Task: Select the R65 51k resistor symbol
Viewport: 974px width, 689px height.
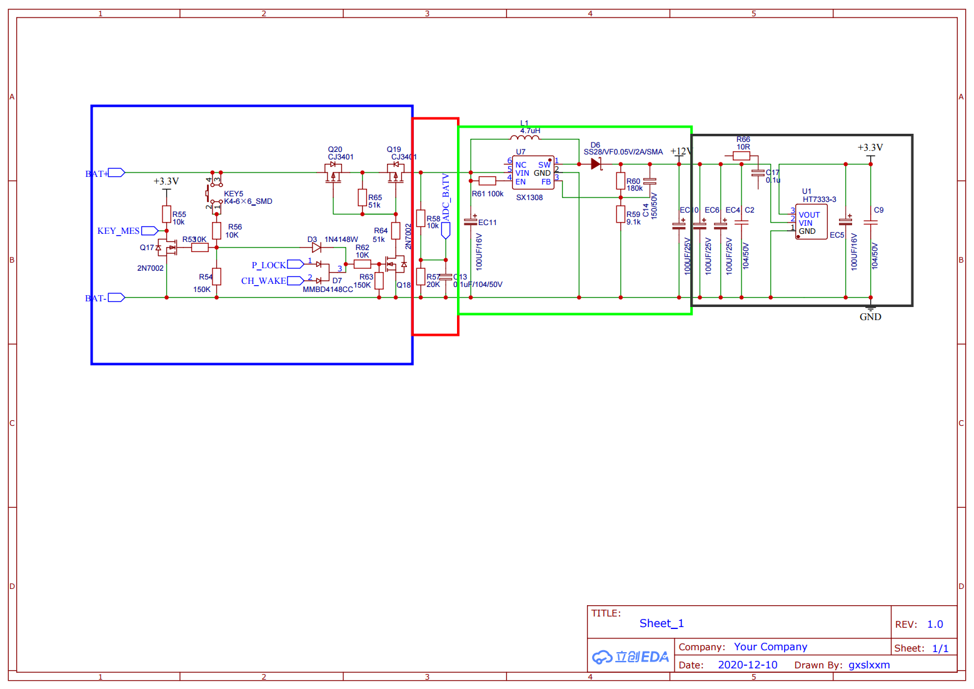Action: (x=363, y=198)
